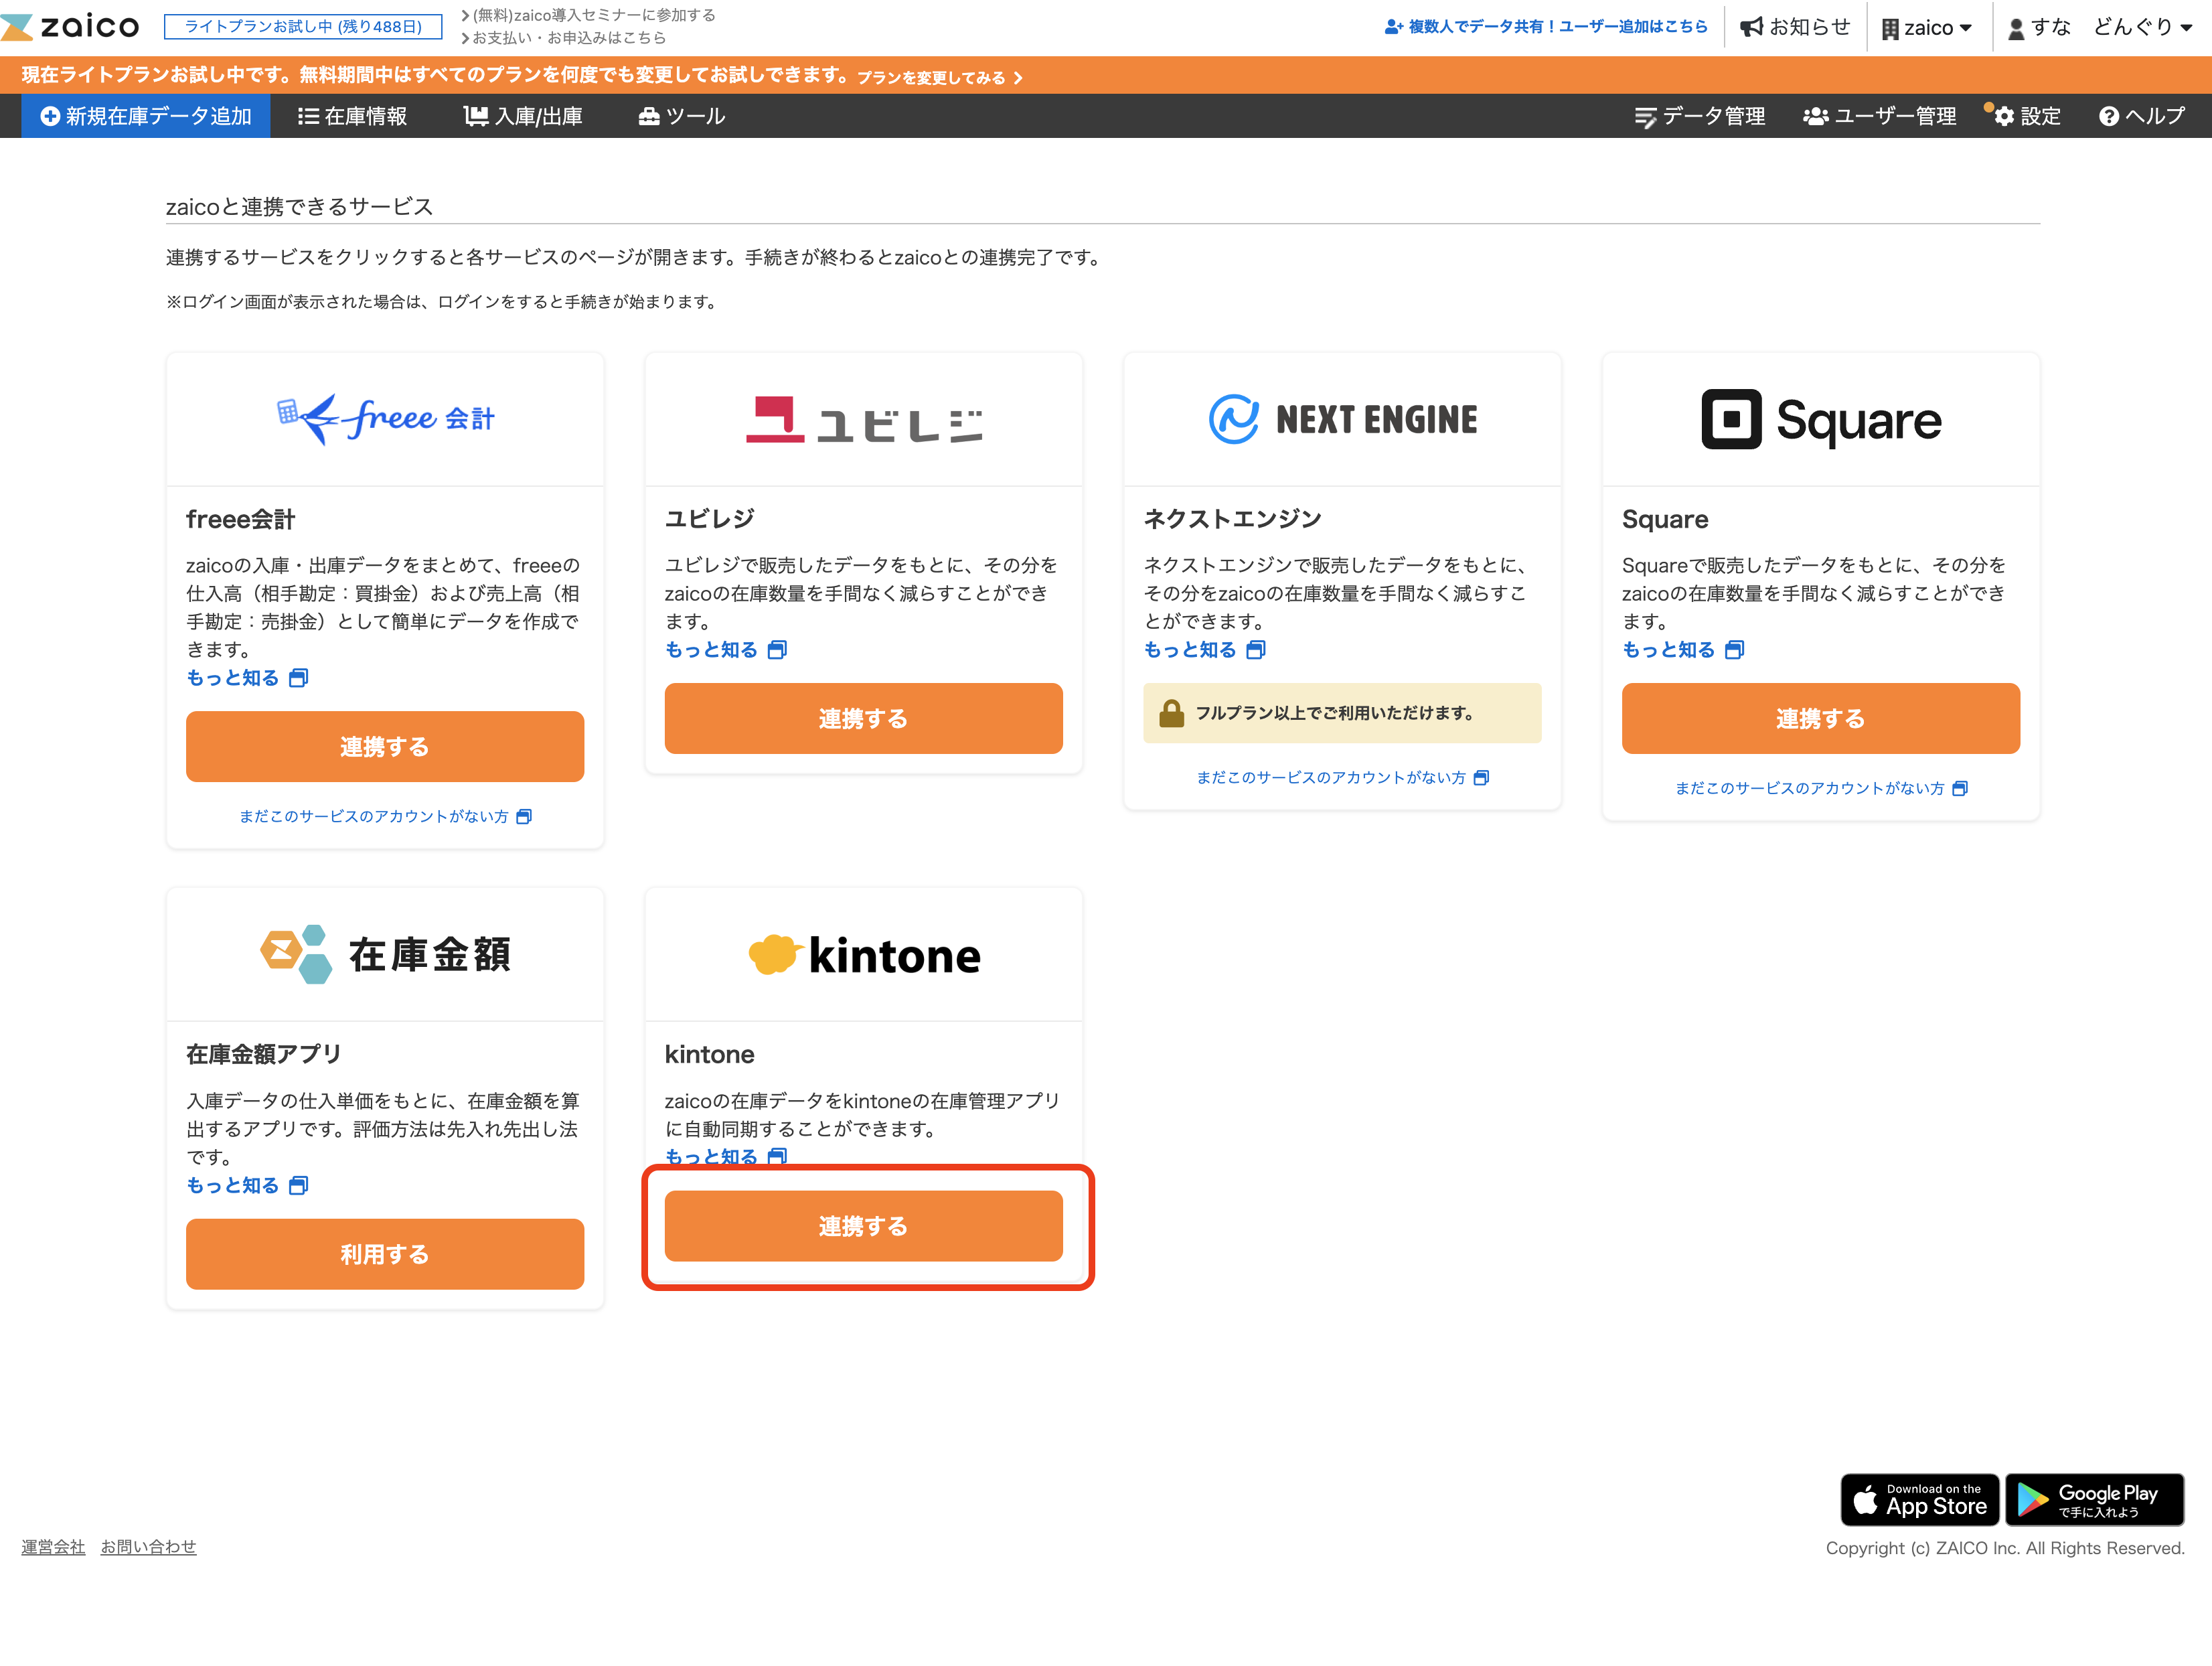
Task: Click the Square logo image
Action: (1821, 420)
